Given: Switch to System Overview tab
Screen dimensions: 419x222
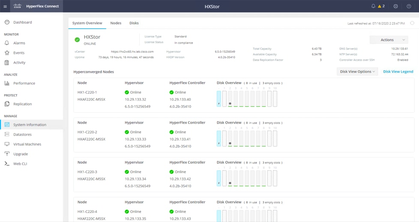Looking at the screenshot, I should click(87, 23).
